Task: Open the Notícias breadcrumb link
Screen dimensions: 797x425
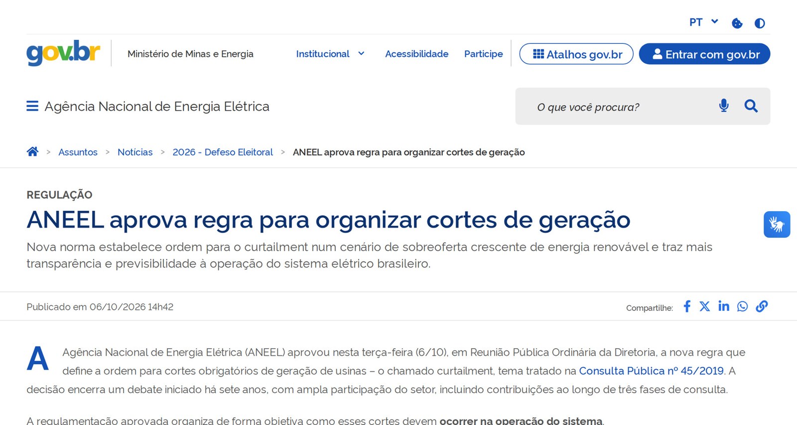Action: 135,152
